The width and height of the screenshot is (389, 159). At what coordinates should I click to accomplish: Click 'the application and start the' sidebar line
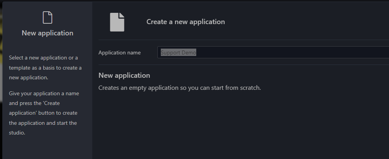click(43, 123)
